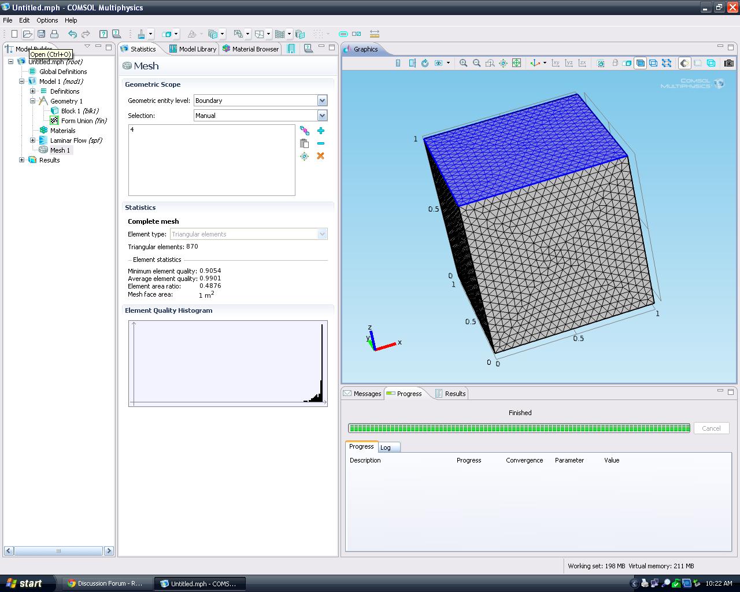This screenshot has width=740, height=592.
Task: Click the blue plus Add to Selection icon
Action: coord(321,131)
